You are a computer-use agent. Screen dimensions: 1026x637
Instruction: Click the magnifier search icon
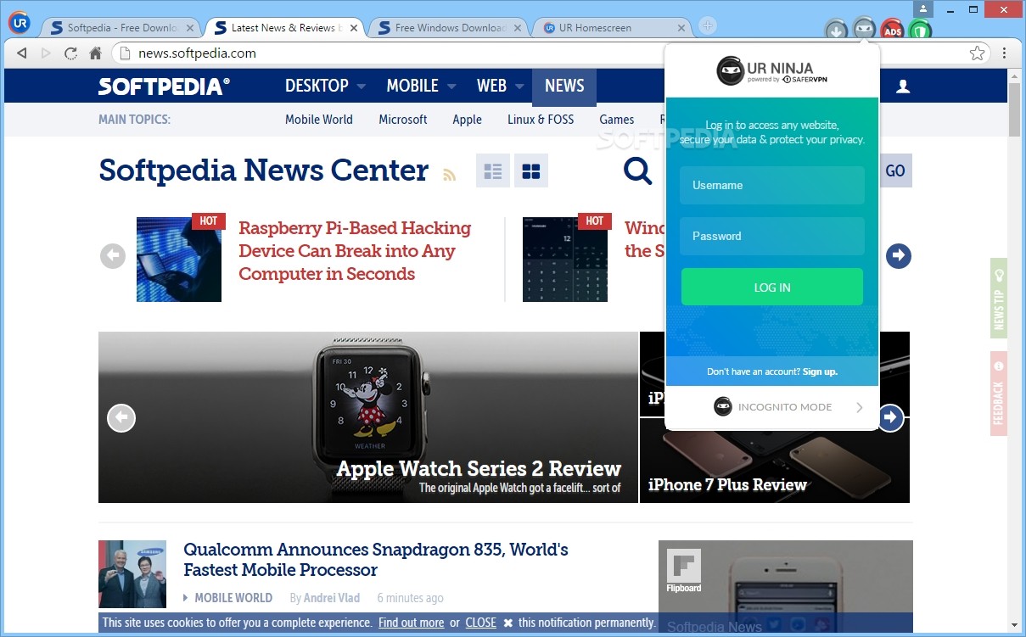tap(637, 170)
